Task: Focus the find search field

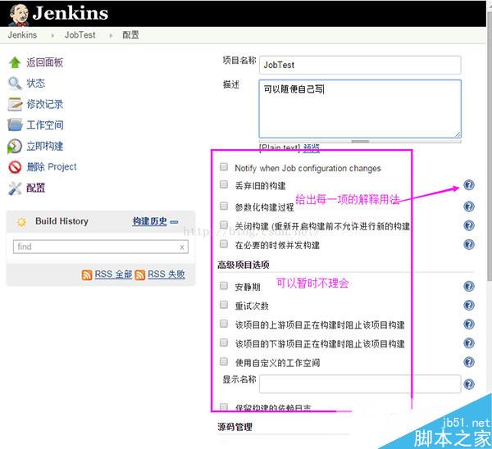Action: (x=100, y=247)
